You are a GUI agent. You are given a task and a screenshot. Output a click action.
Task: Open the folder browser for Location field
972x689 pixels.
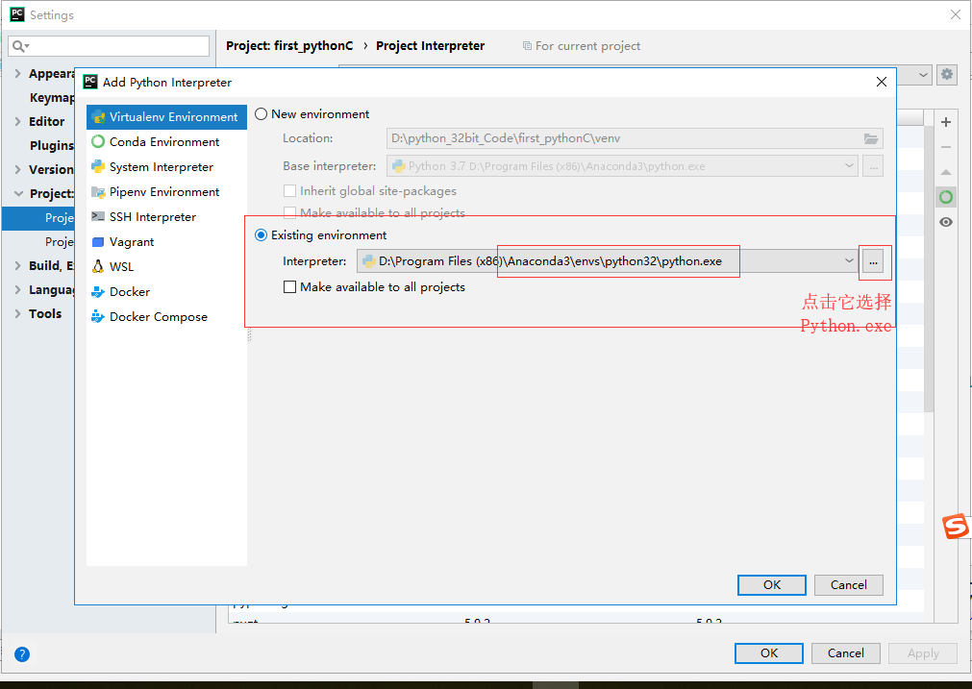click(x=871, y=137)
